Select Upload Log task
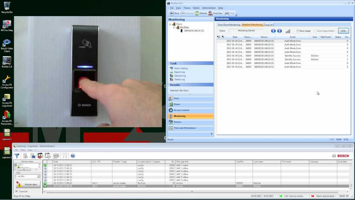 178,76
